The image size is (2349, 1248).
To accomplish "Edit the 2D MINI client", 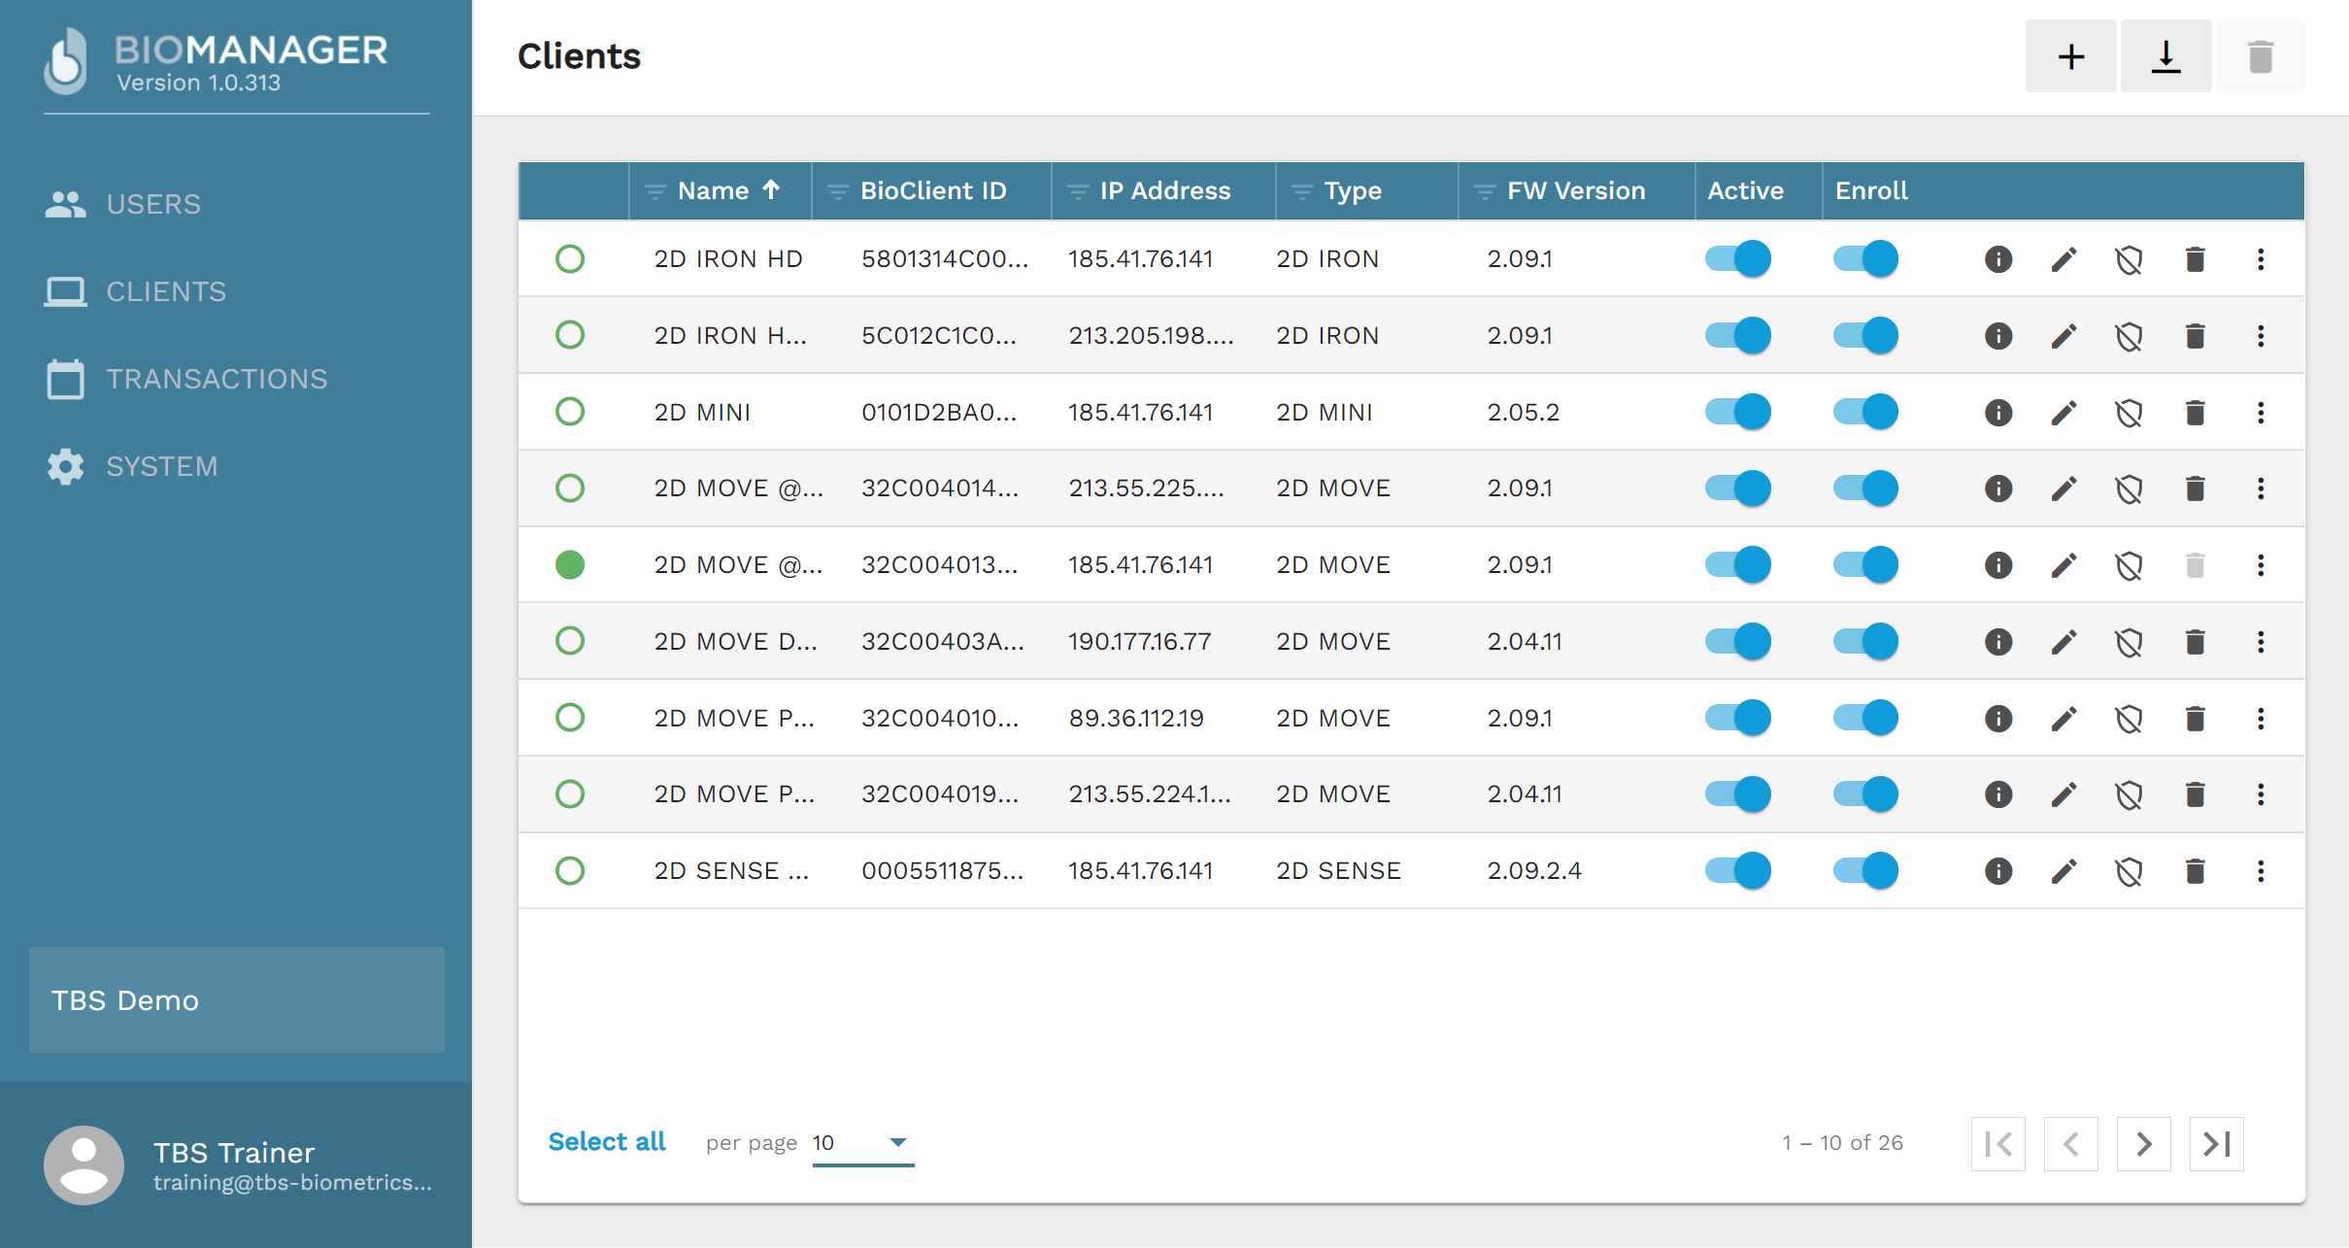I will [2064, 413].
